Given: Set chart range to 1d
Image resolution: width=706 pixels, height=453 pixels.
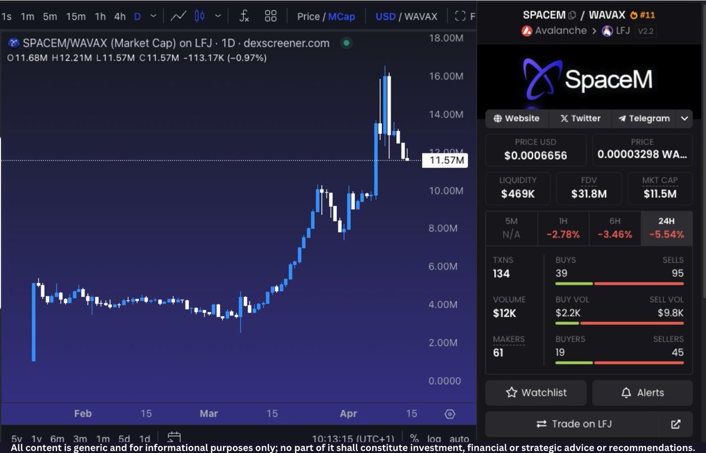Looking at the screenshot, I should click(144, 439).
